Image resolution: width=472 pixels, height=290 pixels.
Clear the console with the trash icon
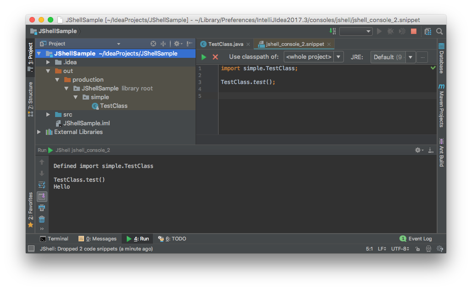[x=42, y=219]
